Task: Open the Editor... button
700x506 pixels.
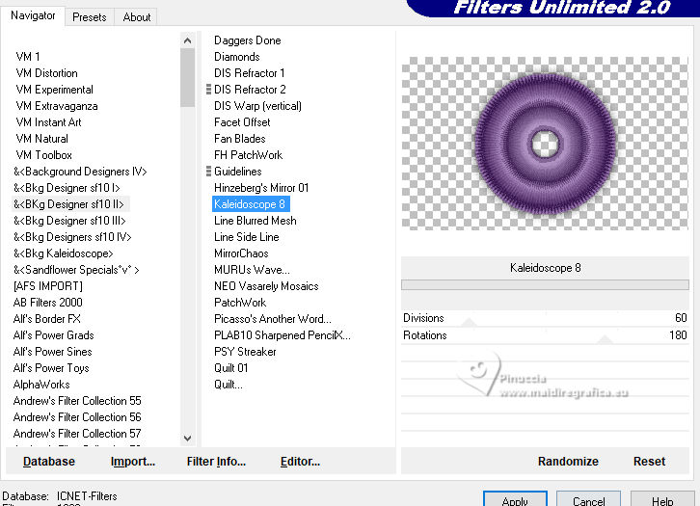Action: pos(300,462)
